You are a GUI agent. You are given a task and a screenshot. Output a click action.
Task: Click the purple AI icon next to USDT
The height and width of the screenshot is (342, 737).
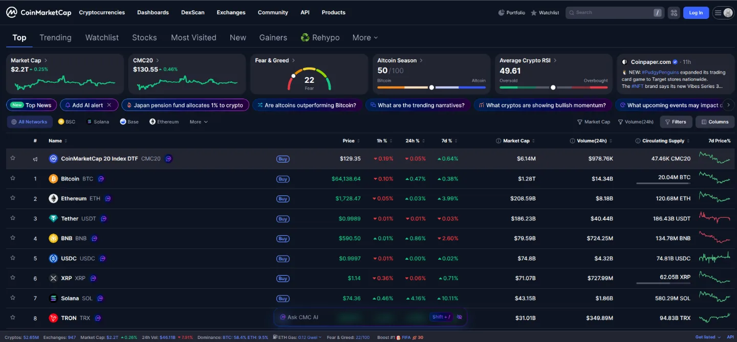coord(104,218)
